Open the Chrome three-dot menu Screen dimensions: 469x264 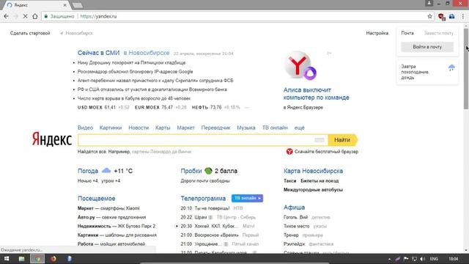(x=463, y=16)
